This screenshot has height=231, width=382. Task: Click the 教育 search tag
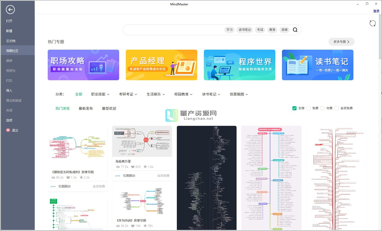coord(272,30)
